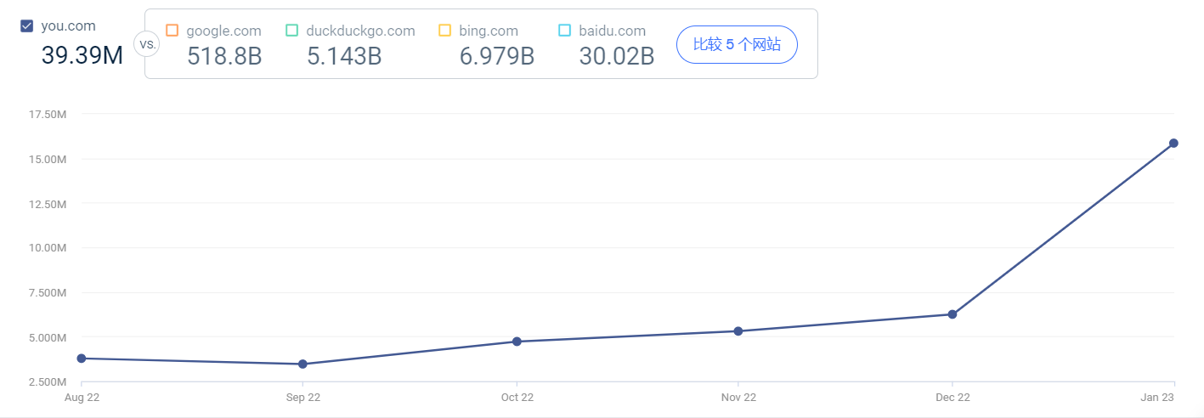Click the Oct 22 chart point
The width and height of the screenshot is (1204, 418).
517,342
